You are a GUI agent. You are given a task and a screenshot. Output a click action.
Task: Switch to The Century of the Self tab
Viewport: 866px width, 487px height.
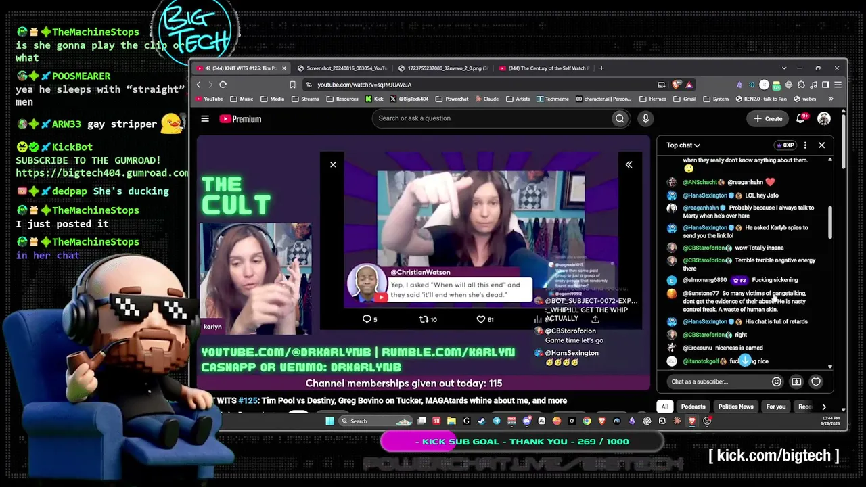click(x=544, y=68)
